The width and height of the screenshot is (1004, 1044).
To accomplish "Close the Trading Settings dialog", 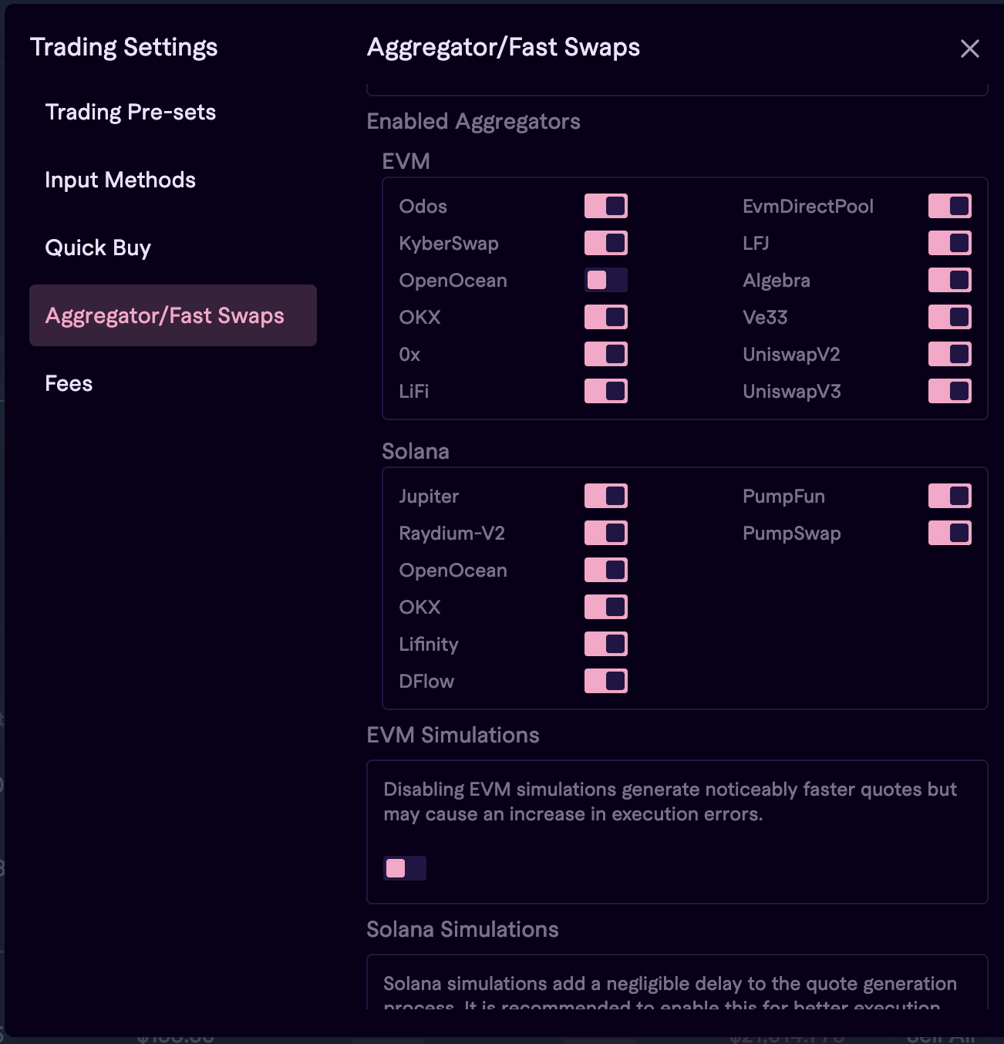I will tap(969, 49).
